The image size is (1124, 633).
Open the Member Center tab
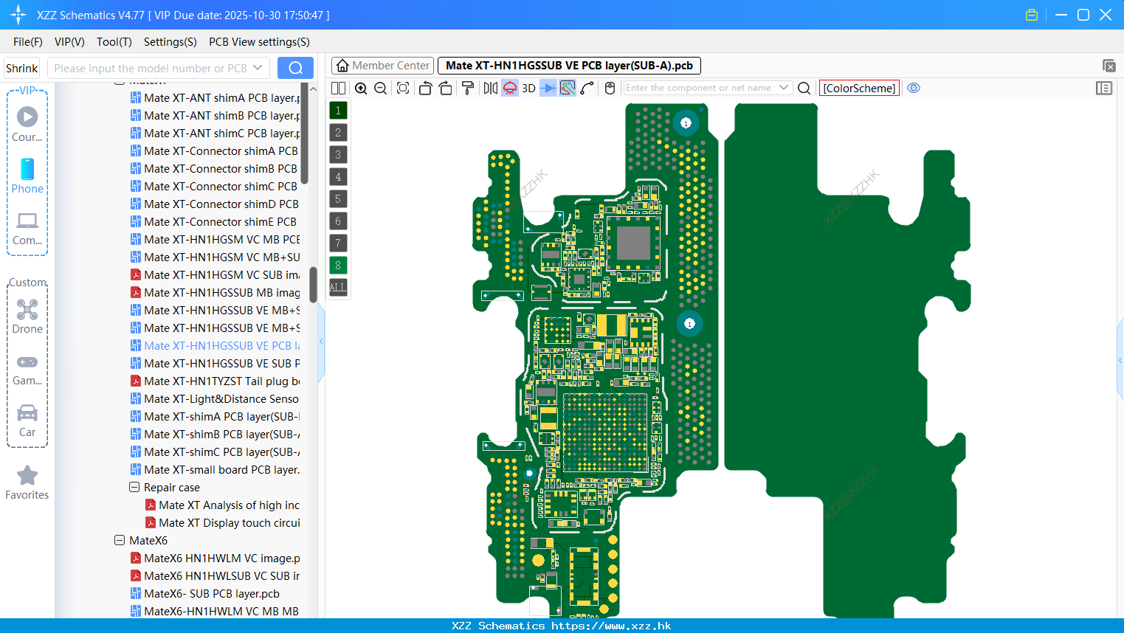[x=383, y=66]
